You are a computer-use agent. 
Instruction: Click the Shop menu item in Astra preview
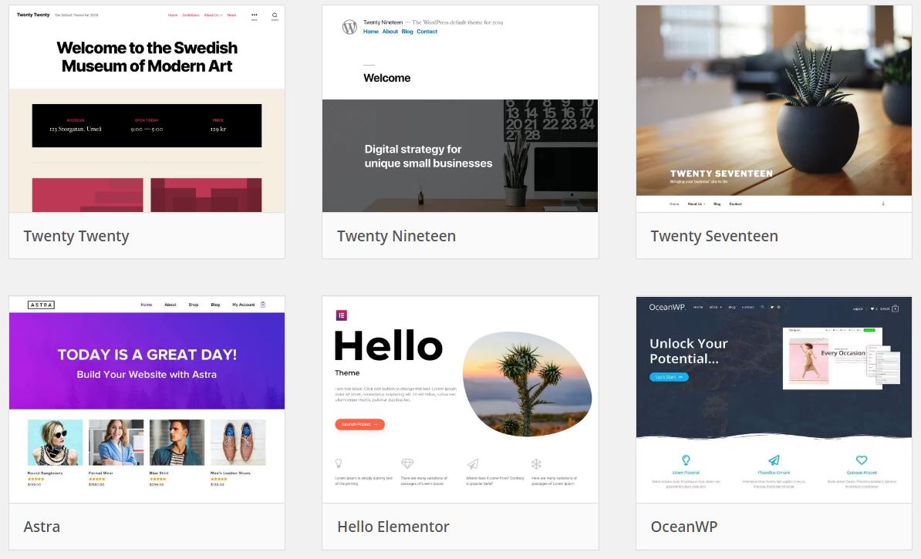click(194, 305)
